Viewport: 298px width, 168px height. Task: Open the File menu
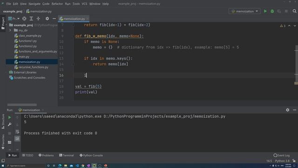pyautogui.click(x=8, y=4)
